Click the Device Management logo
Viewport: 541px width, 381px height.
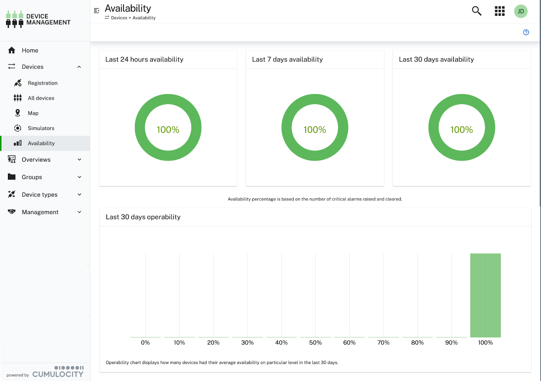(x=38, y=19)
